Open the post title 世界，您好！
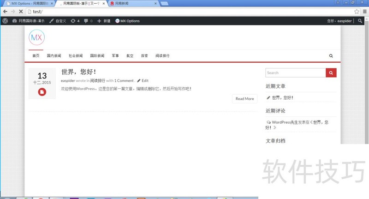This screenshot has width=369, height=199. coord(78,72)
